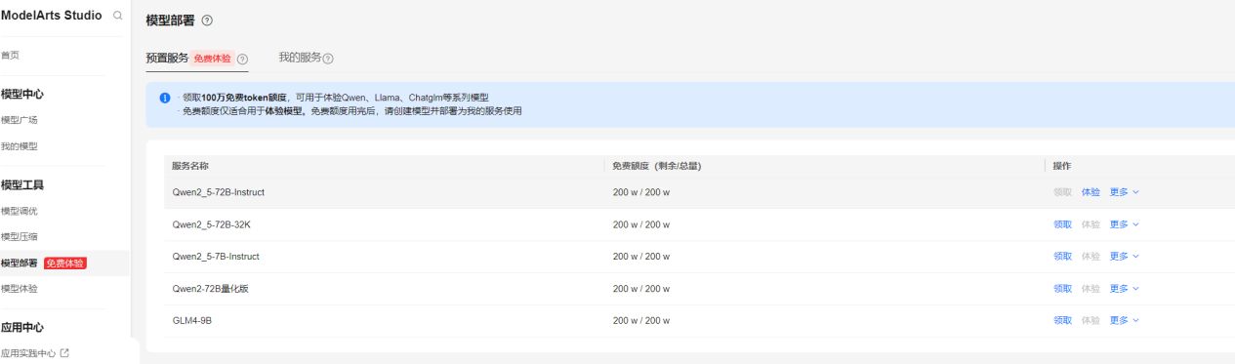Click the 操作 column header
This screenshot has width=1235, height=364.
(1062, 166)
